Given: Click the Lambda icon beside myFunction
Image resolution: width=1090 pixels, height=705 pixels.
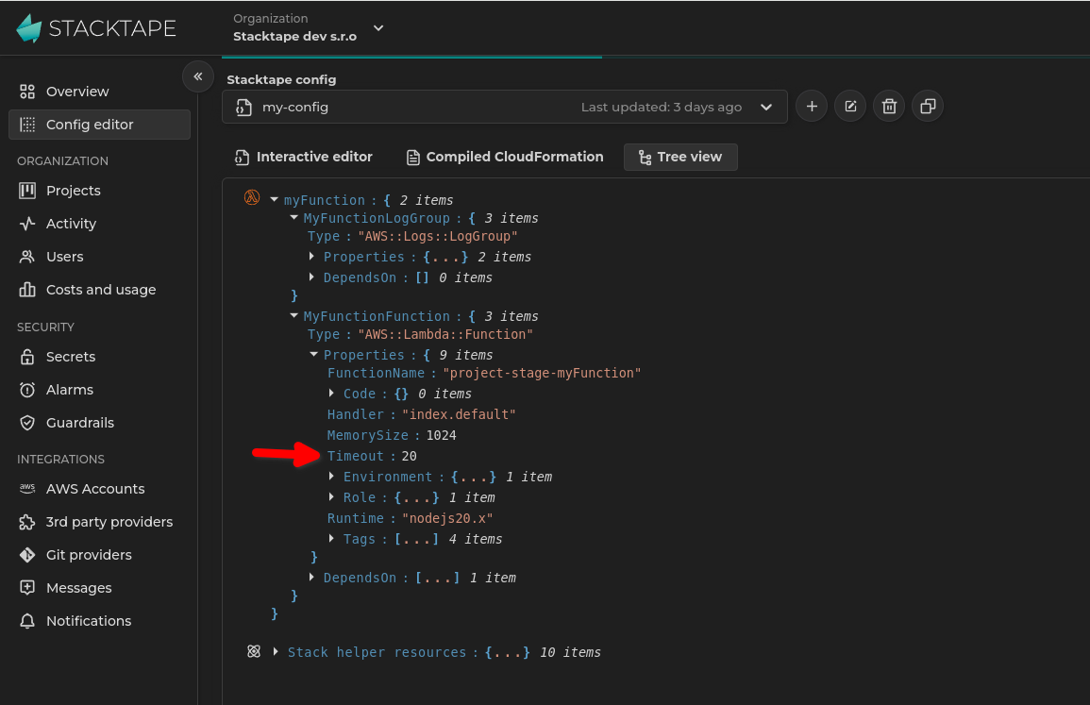Looking at the screenshot, I should click(x=252, y=197).
